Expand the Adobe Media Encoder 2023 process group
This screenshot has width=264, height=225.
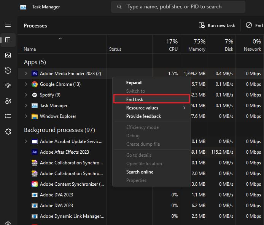26,74
